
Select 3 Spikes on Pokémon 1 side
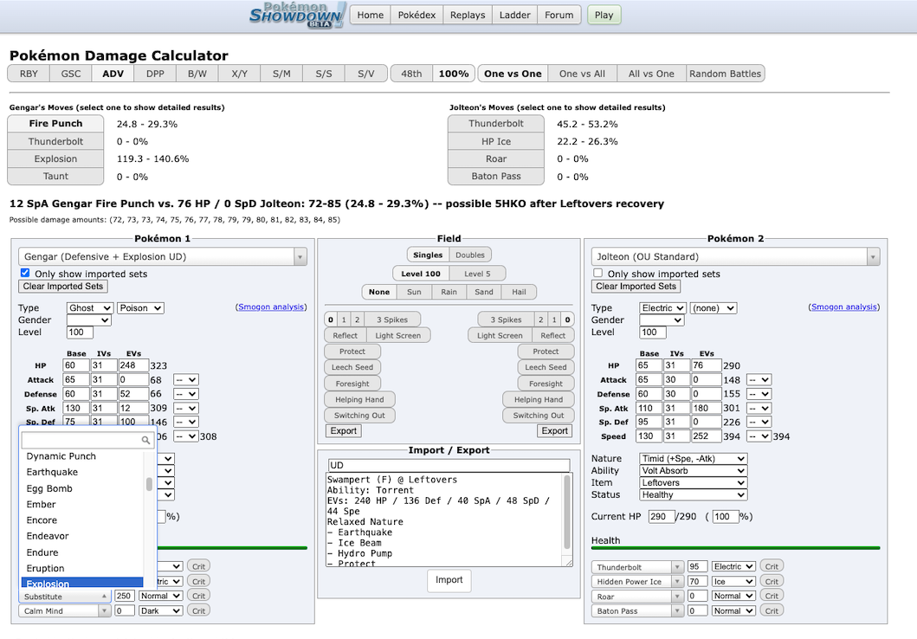click(x=392, y=319)
